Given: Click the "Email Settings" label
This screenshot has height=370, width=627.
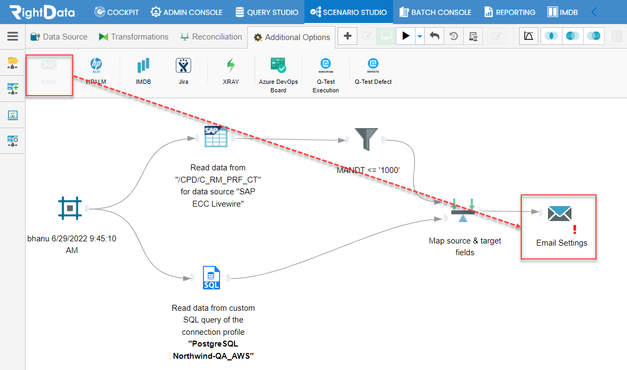Looking at the screenshot, I should tap(561, 243).
